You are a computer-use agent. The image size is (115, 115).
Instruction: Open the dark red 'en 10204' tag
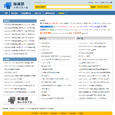tap(75, 33)
